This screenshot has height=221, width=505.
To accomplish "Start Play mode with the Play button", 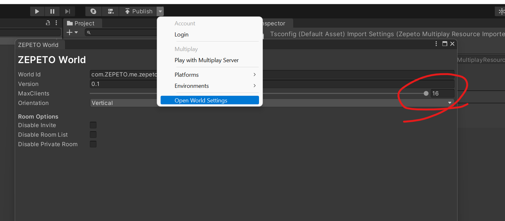I will [x=37, y=11].
